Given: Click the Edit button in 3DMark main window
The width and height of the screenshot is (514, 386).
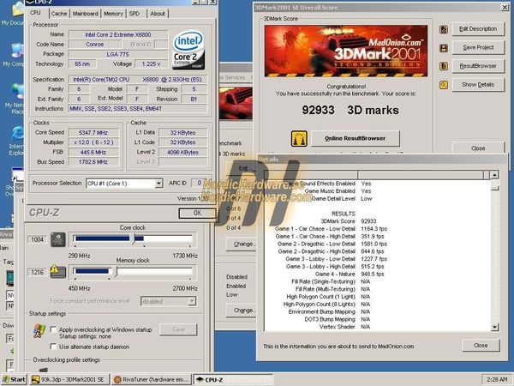Looking at the screenshot, I should coord(242,168).
